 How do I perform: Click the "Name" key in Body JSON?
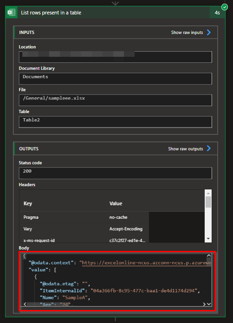tap(48, 298)
